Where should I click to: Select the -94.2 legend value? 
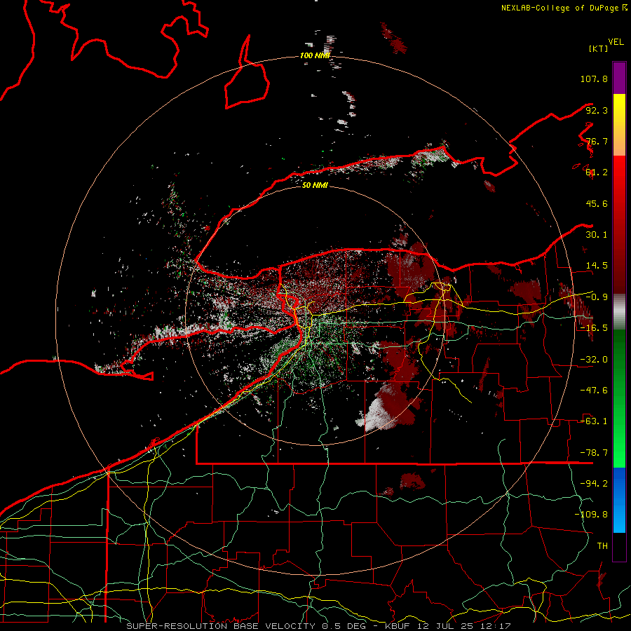coord(594,484)
